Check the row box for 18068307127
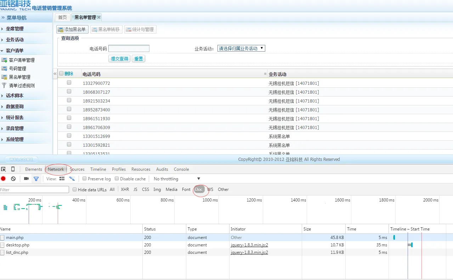This screenshot has height=280, width=453. [69, 91]
